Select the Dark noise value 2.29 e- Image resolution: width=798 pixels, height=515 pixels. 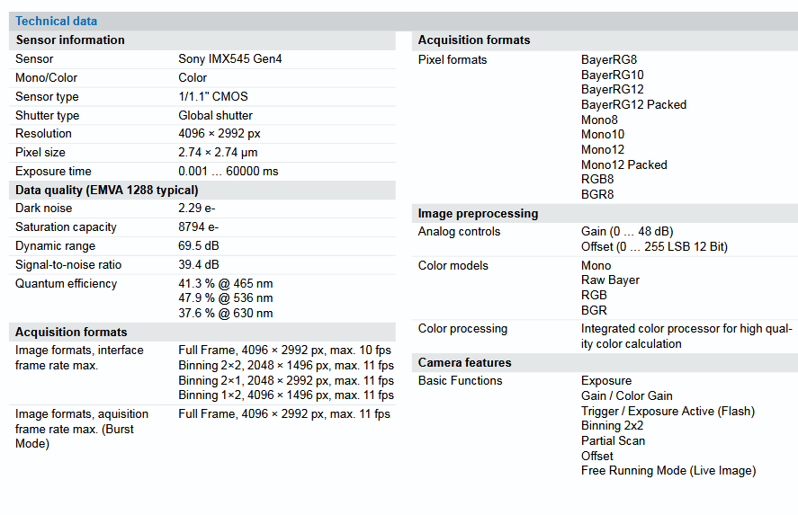(x=196, y=209)
